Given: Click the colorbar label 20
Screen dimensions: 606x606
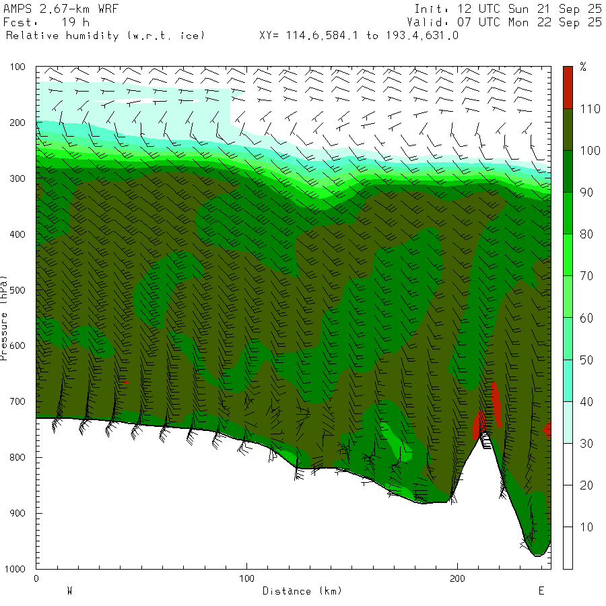Looking at the screenshot, I should [586, 485].
